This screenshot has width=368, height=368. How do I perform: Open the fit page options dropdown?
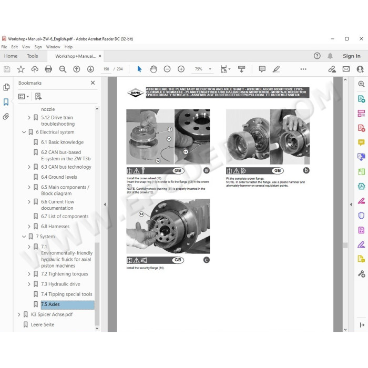(x=229, y=69)
